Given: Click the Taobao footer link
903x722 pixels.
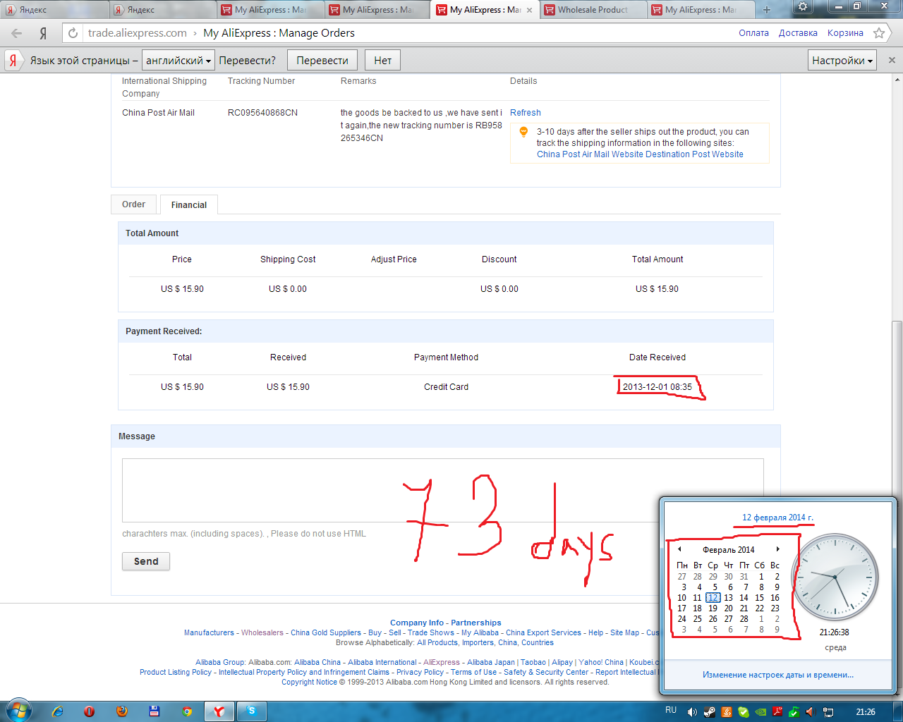Looking at the screenshot, I should click(x=533, y=662).
